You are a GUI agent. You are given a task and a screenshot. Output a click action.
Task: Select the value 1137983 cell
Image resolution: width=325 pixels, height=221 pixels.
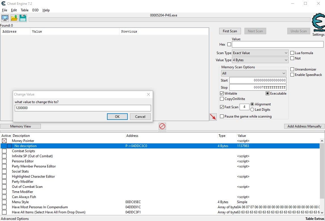243,146
